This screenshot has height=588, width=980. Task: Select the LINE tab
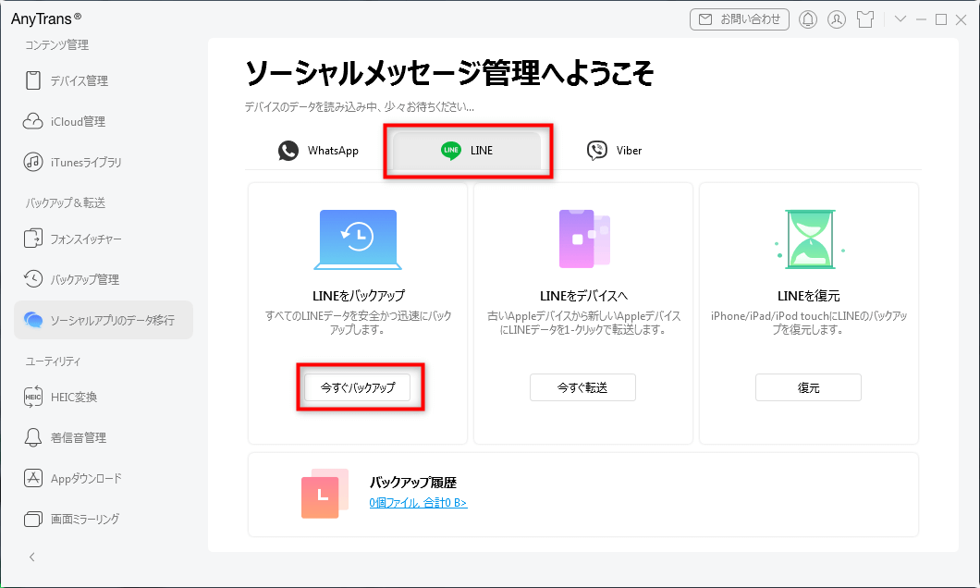point(467,149)
